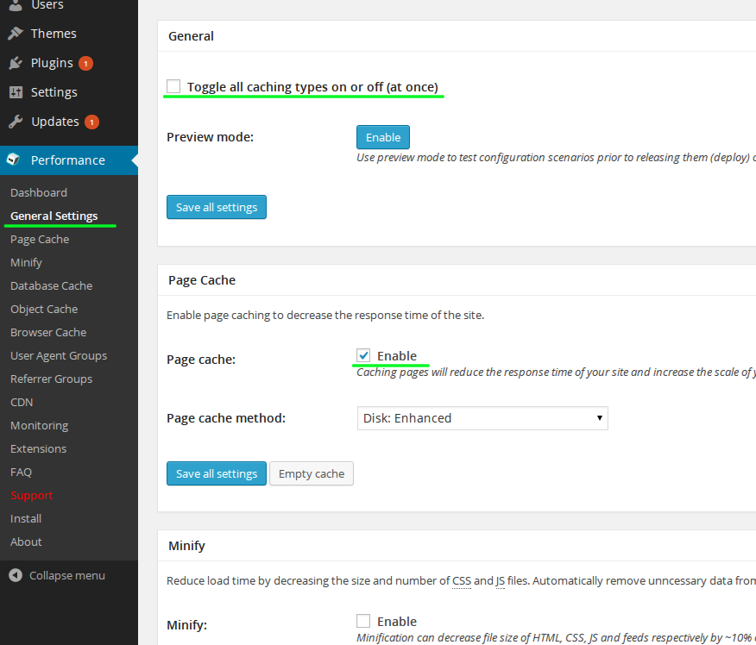Open the FAQ submenu item

coord(21,472)
